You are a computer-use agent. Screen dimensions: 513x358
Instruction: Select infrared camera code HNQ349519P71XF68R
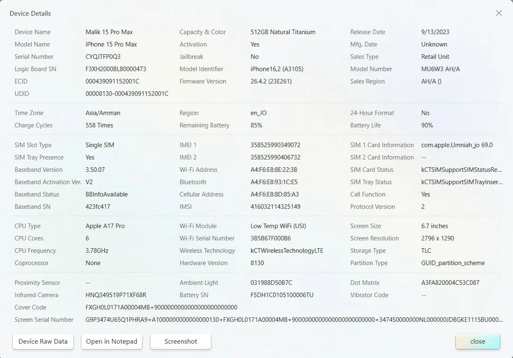pyautogui.click(x=116, y=295)
